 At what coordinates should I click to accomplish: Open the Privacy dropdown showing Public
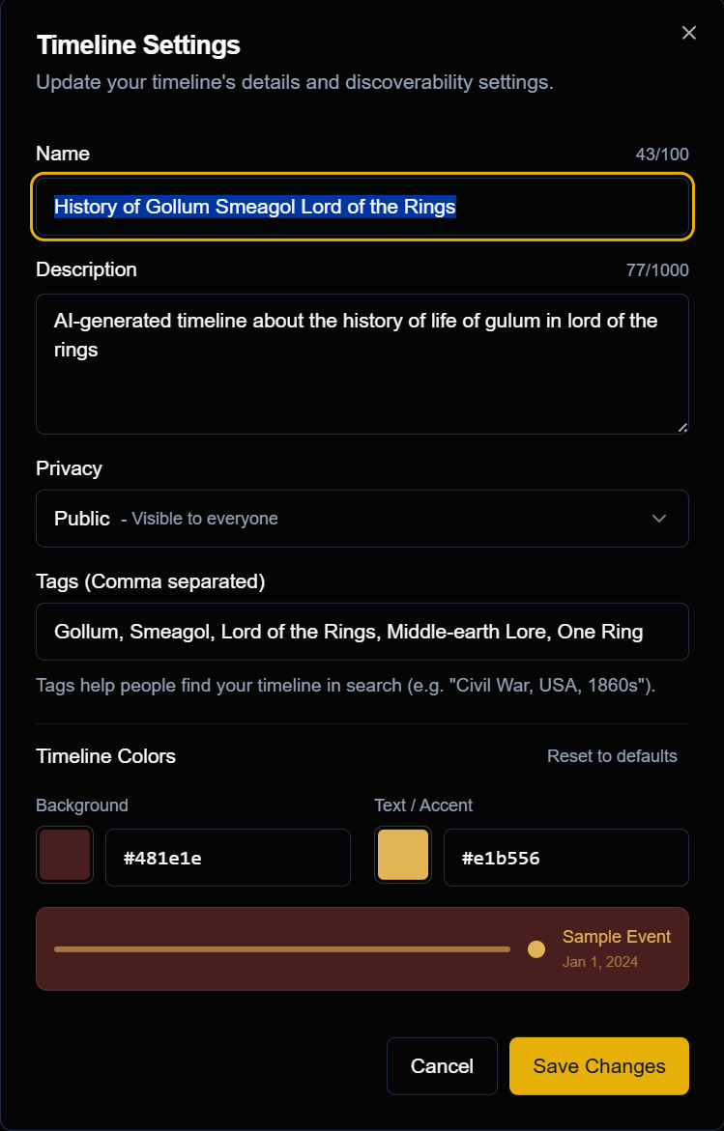tap(362, 519)
